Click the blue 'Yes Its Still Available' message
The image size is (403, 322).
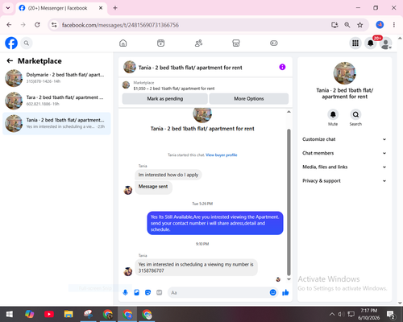tap(215, 223)
